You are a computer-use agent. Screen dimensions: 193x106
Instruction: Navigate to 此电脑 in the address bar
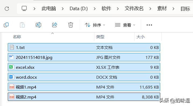pos(49,9)
